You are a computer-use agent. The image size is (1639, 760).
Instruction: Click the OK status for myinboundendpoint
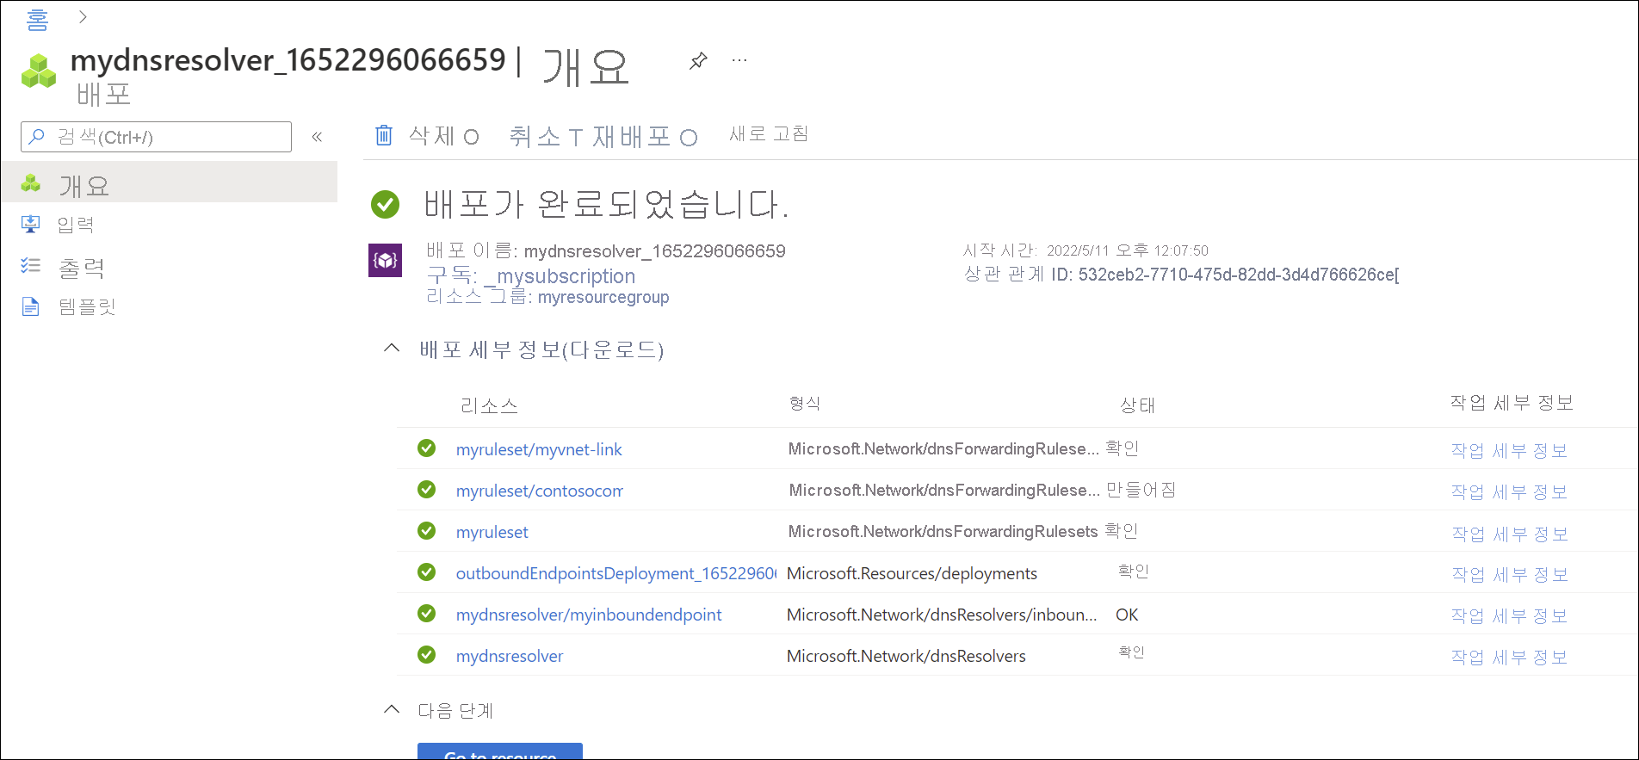[x=1127, y=615]
